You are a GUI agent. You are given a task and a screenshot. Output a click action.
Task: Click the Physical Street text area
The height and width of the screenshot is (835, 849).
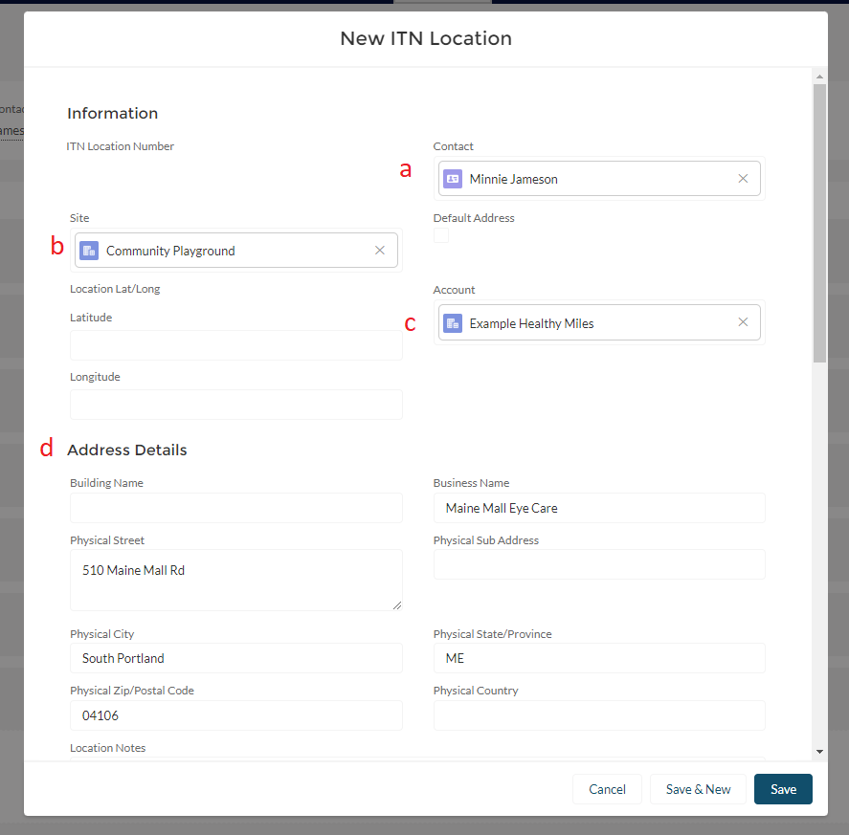pyautogui.click(x=235, y=580)
